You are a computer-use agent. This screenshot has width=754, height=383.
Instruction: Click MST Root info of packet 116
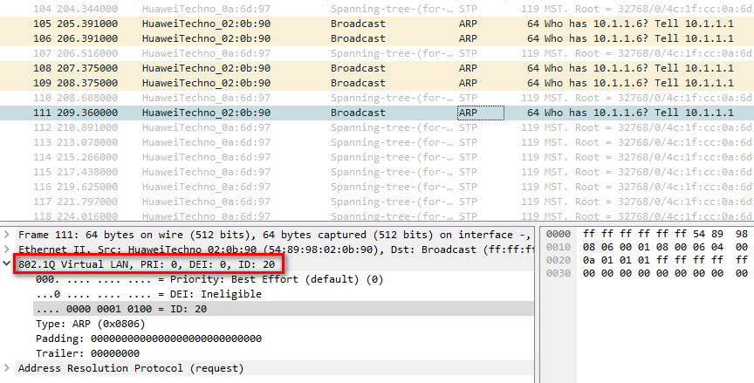(x=648, y=187)
